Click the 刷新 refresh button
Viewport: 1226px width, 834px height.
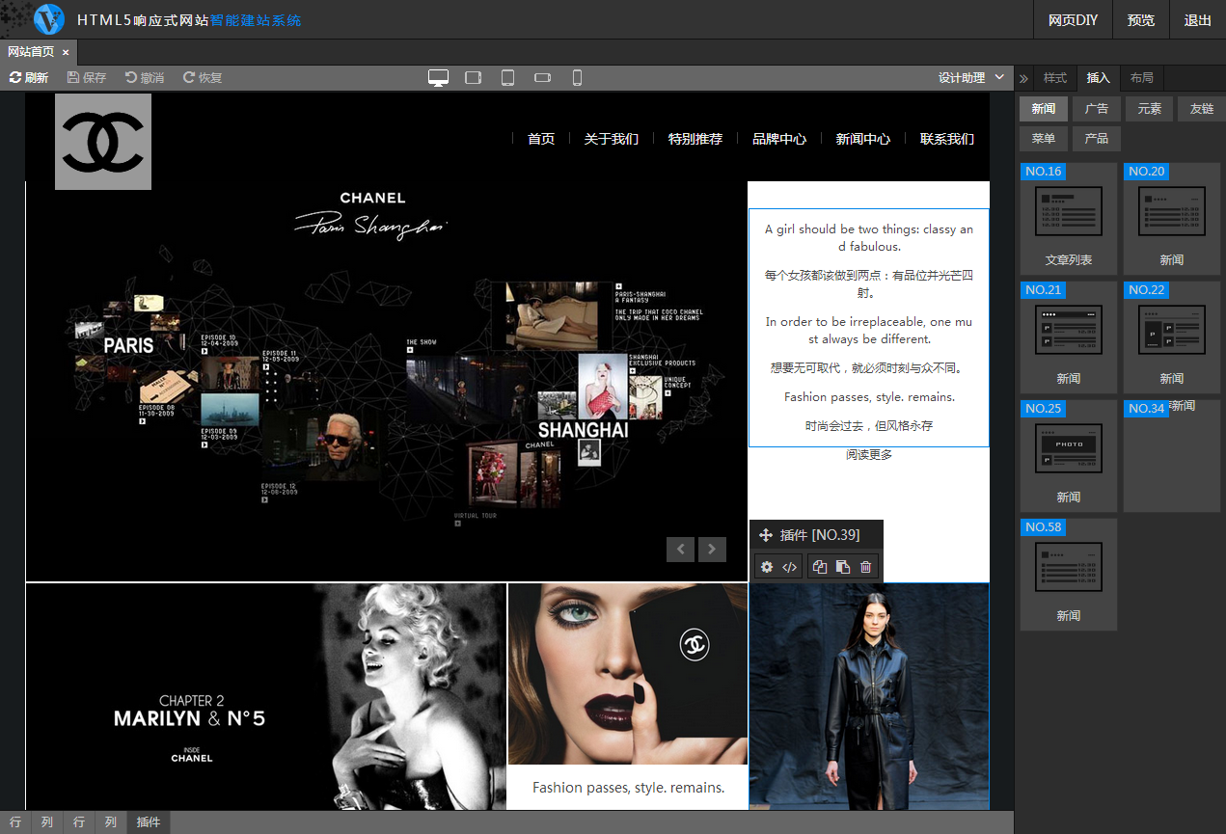pos(29,78)
